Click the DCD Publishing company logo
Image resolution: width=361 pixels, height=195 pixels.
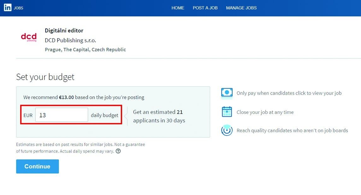[x=29, y=38]
